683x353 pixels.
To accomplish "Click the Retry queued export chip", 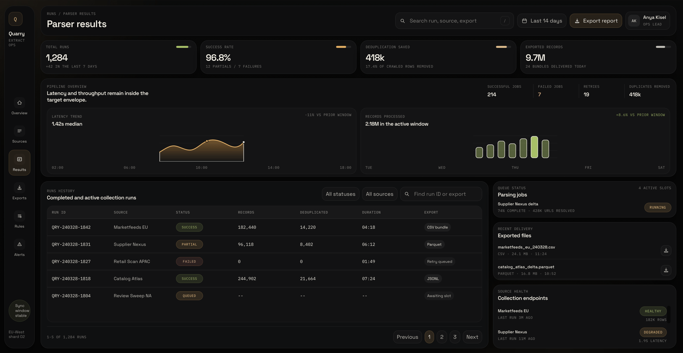I will pos(439,262).
